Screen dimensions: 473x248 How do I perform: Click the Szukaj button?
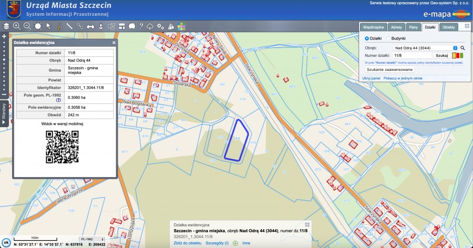click(x=441, y=55)
